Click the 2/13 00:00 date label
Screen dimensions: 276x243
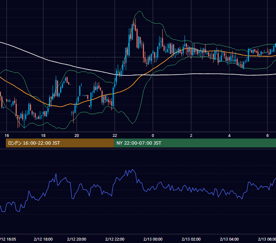(x=153, y=239)
